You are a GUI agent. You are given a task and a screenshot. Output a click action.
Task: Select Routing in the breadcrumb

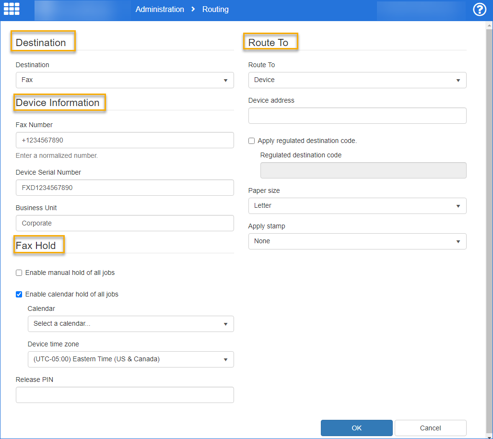(x=215, y=9)
